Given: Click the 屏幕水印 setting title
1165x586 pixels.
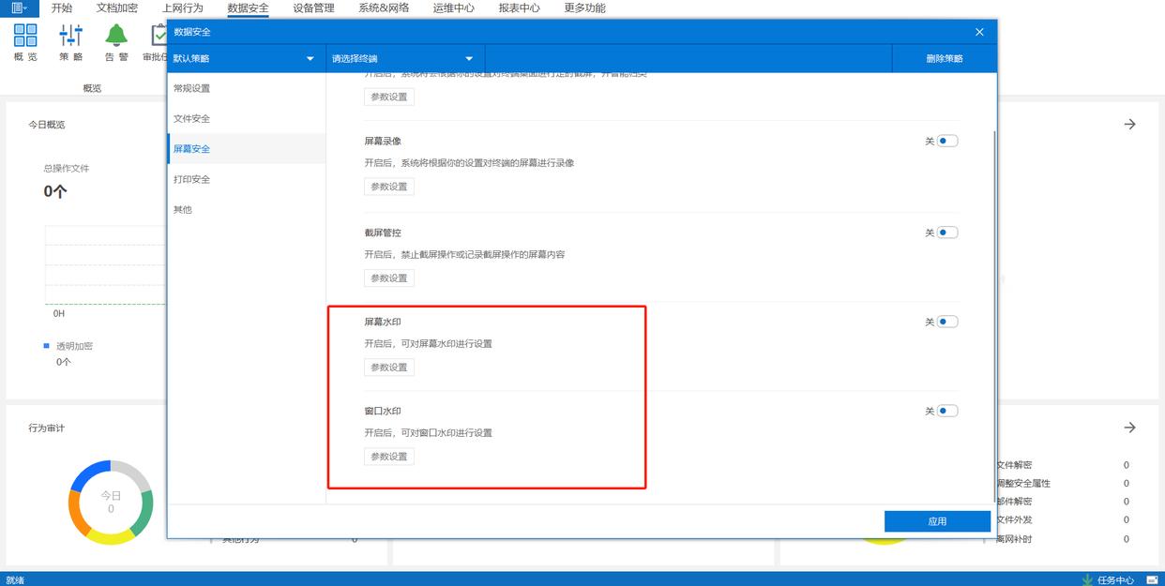Looking at the screenshot, I should click(x=383, y=322).
